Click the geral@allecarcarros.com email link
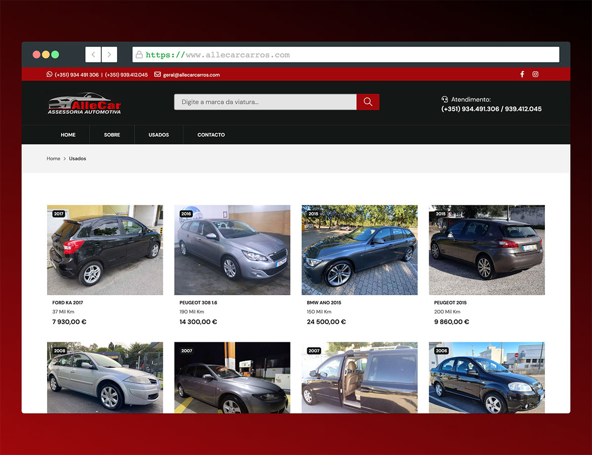The image size is (592, 455). tap(191, 75)
